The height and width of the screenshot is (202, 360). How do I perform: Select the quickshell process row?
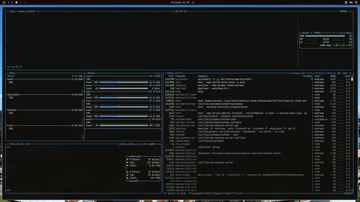pyautogui.click(x=258, y=79)
